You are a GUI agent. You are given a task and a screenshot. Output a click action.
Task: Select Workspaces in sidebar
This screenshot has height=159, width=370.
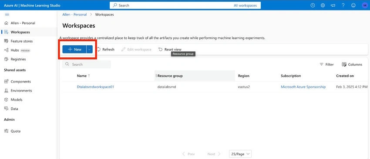pyautogui.click(x=20, y=32)
